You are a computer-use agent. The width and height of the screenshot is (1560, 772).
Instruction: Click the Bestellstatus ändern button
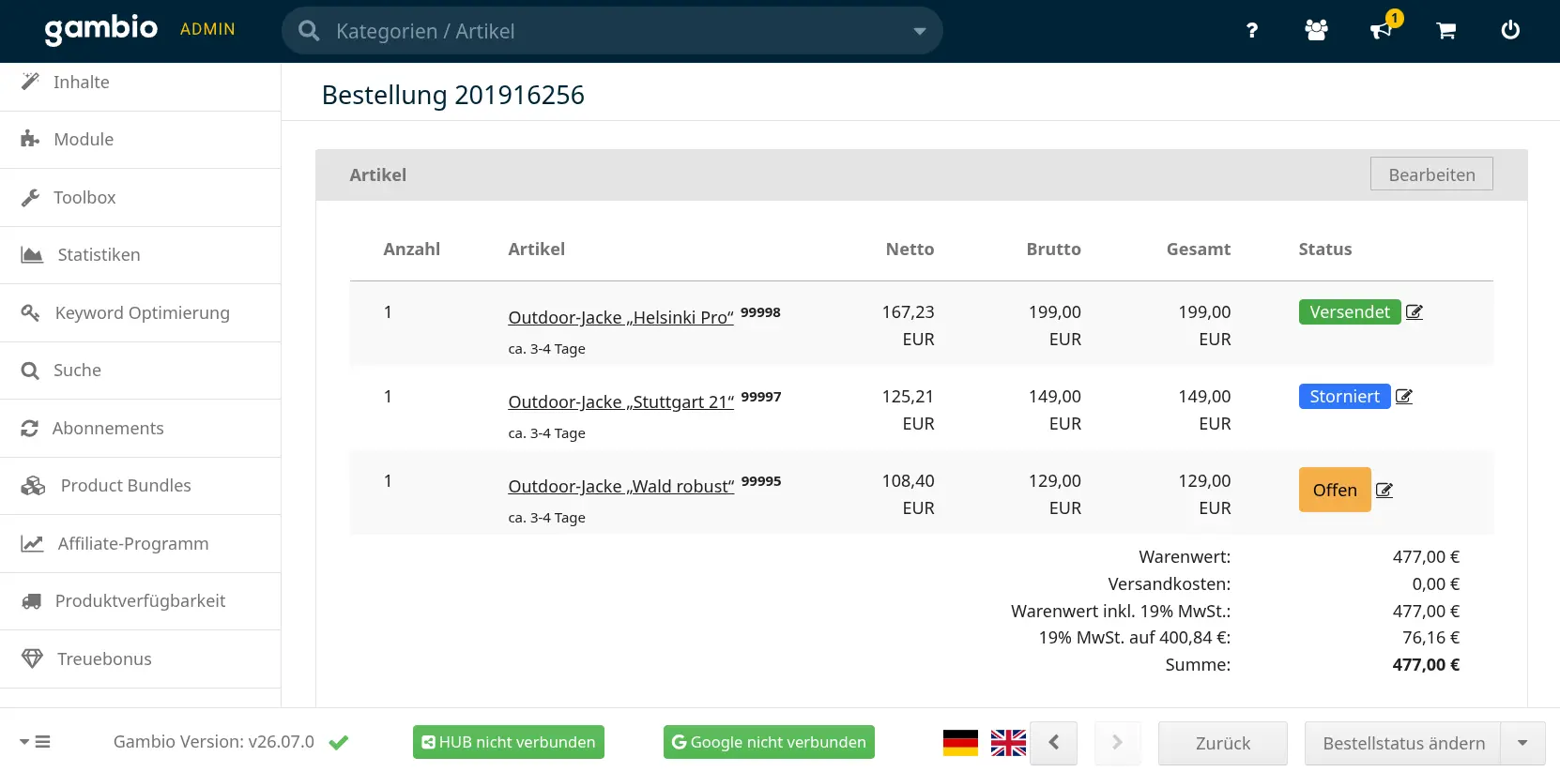tap(1403, 743)
